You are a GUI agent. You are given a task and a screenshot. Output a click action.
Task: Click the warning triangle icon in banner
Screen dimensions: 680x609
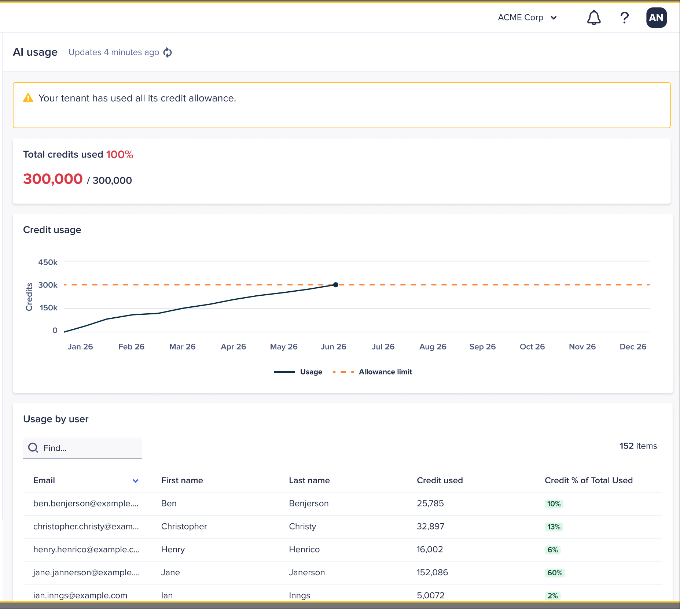click(x=28, y=98)
